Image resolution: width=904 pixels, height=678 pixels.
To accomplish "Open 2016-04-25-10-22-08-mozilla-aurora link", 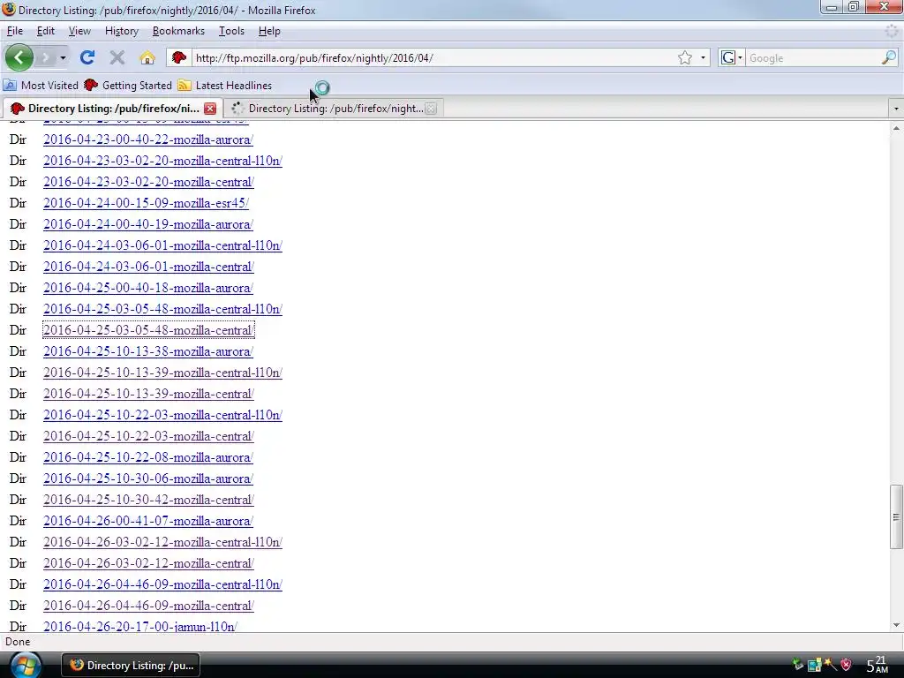I will pos(148,457).
